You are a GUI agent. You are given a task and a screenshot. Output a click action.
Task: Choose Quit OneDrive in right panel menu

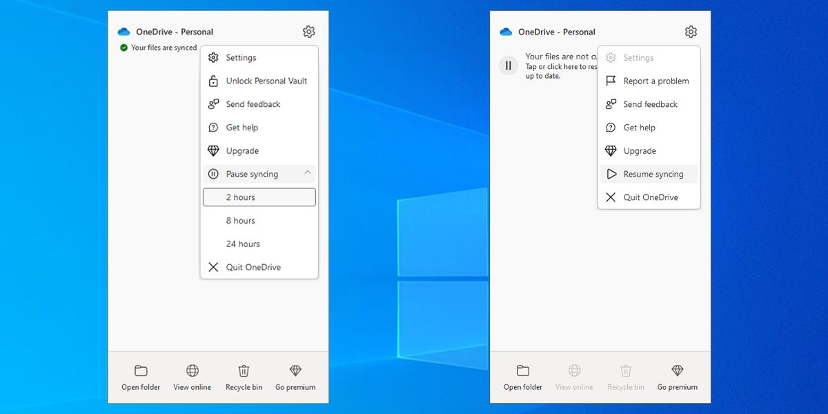point(649,197)
